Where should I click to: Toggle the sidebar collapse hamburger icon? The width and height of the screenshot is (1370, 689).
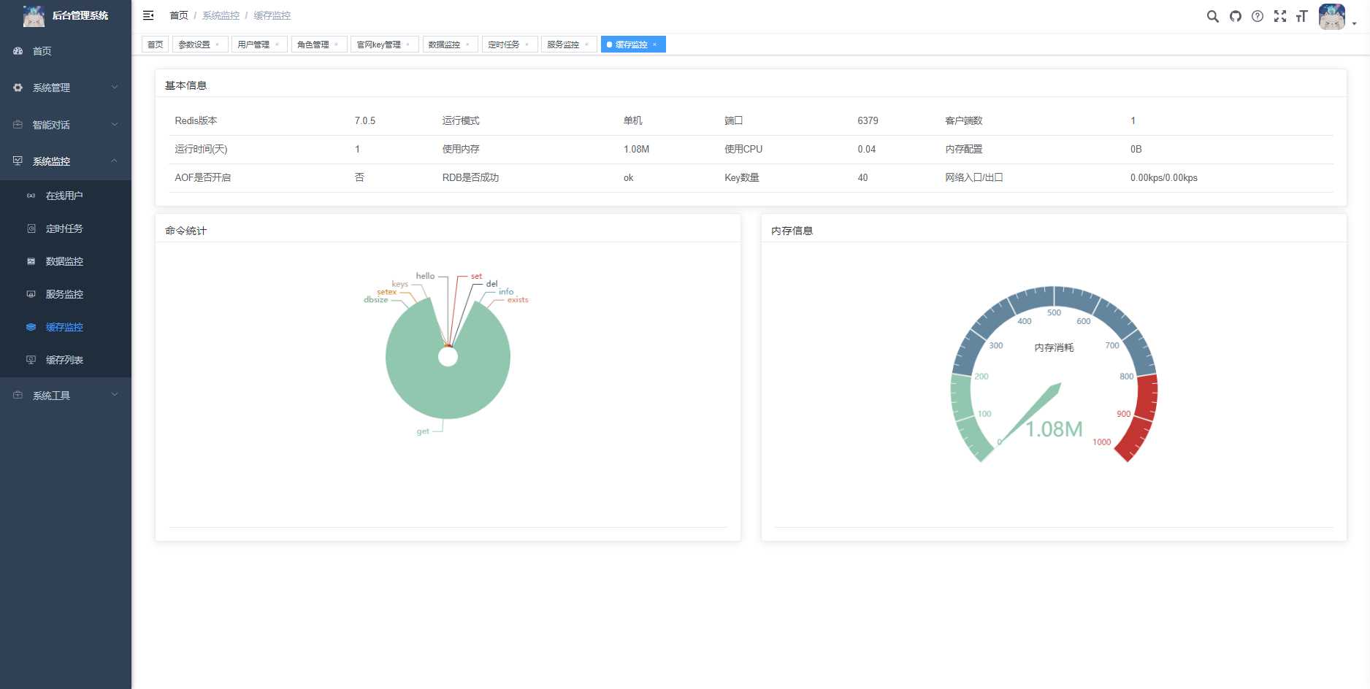pyautogui.click(x=148, y=15)
